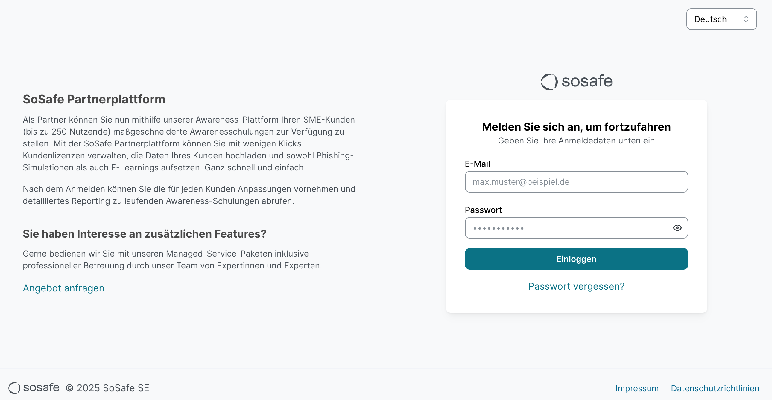
Task: Open the Impressum footer link
Action: pos(637,388)
